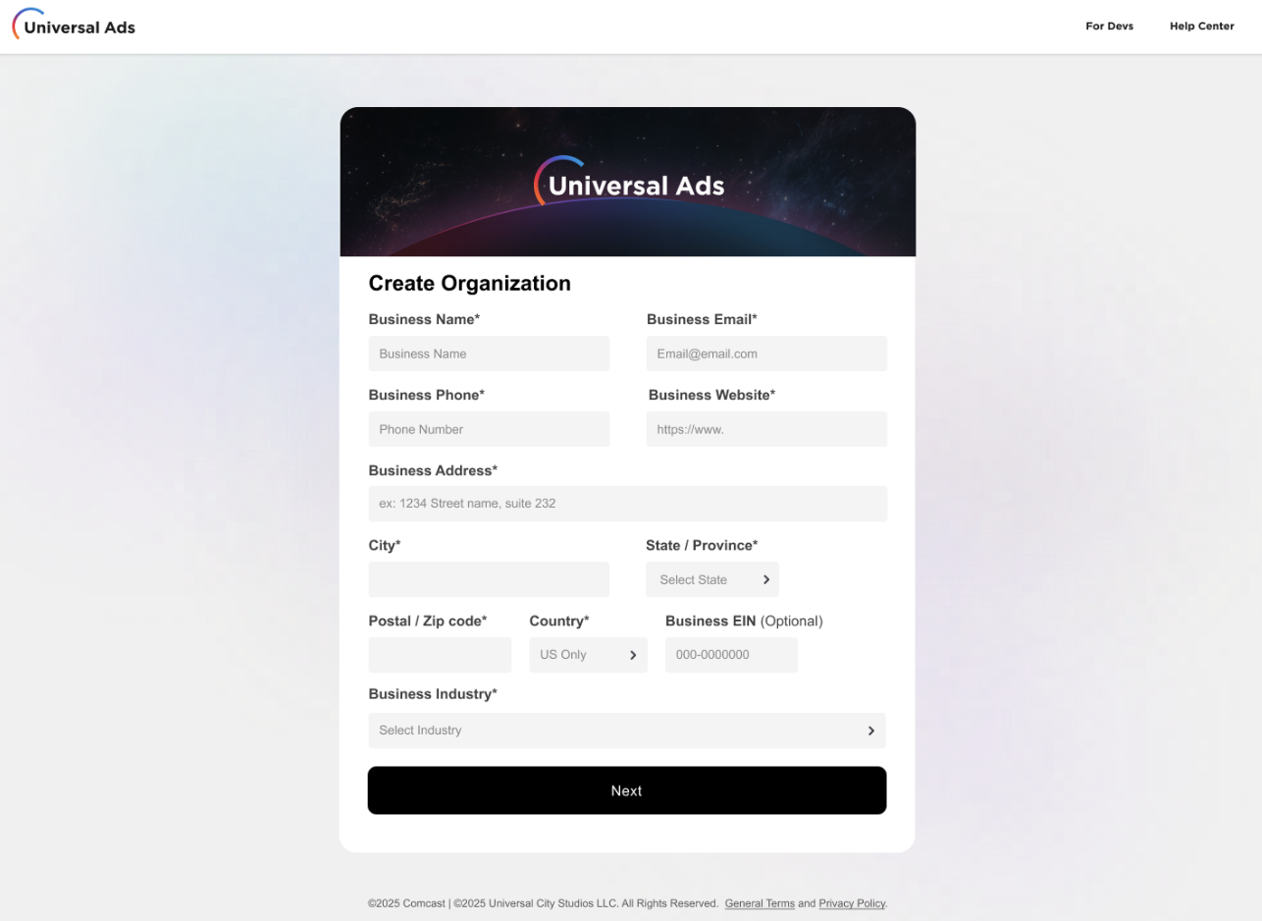Open the For Devs menu item

[1109, 27]
